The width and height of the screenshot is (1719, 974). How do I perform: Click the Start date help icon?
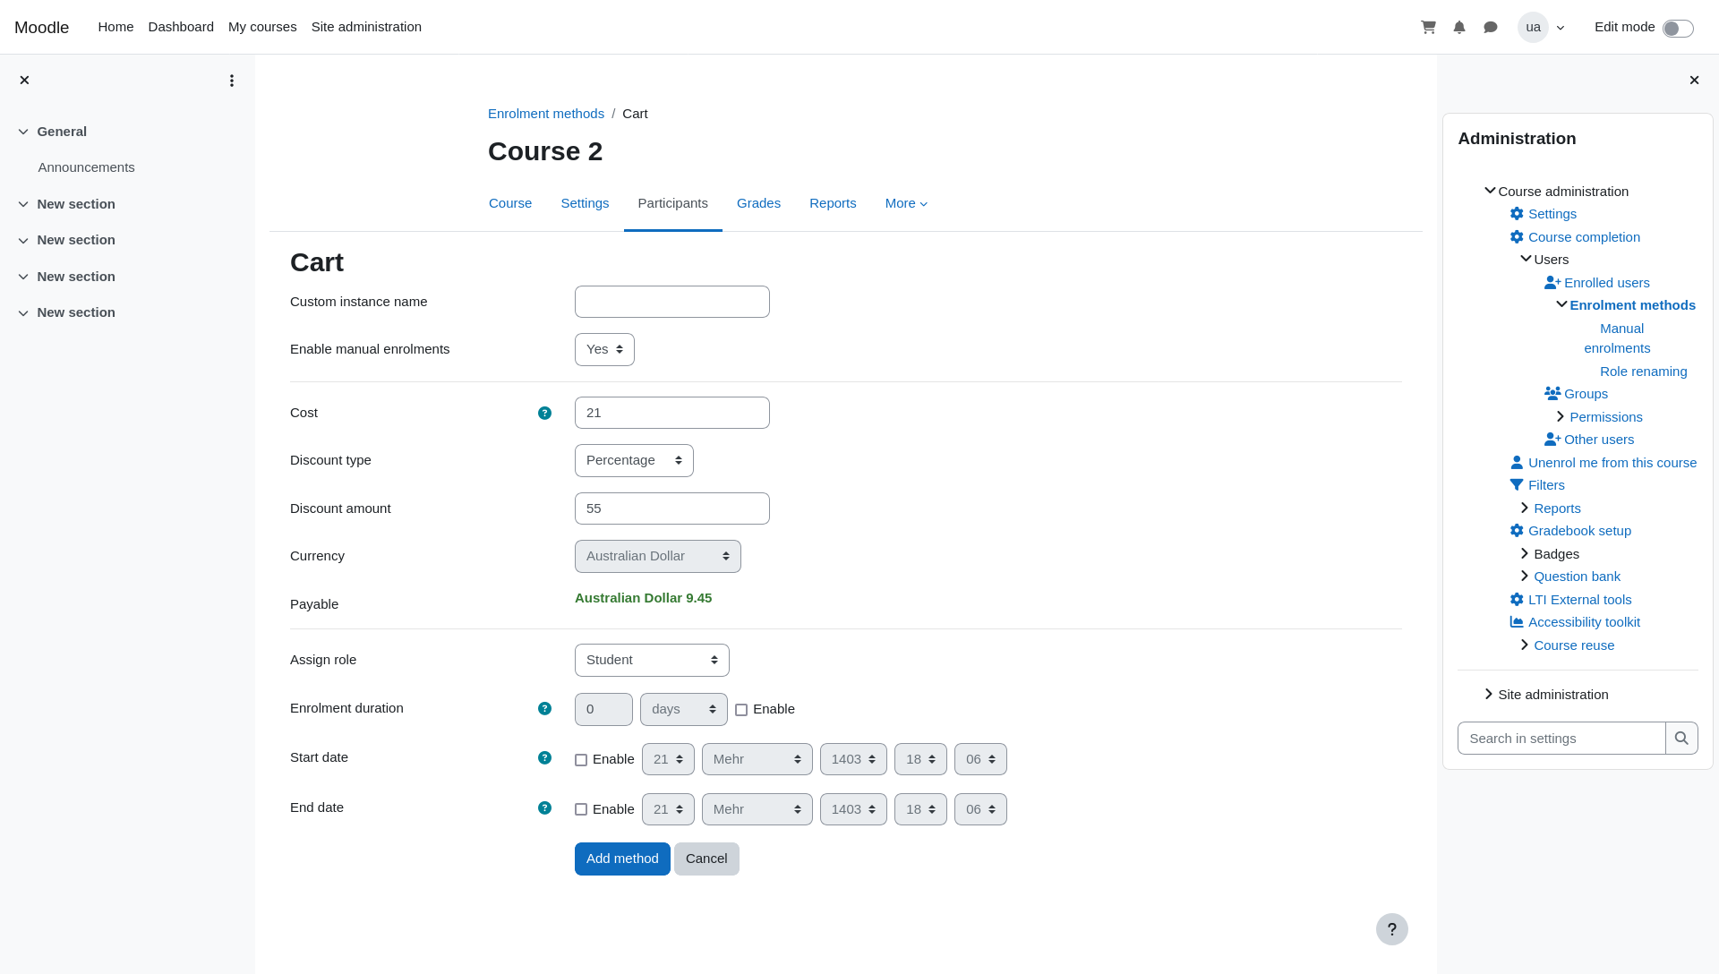pyautogui.click(x=544, y=757)
